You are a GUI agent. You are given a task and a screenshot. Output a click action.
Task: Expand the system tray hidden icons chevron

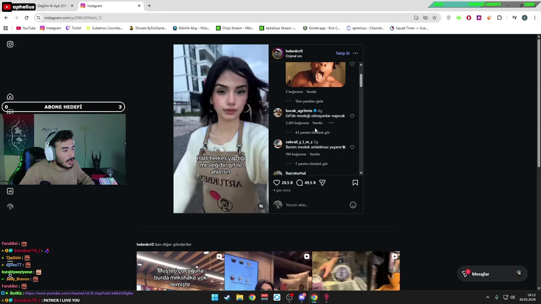pyautogui.click(x=487, y=297)
